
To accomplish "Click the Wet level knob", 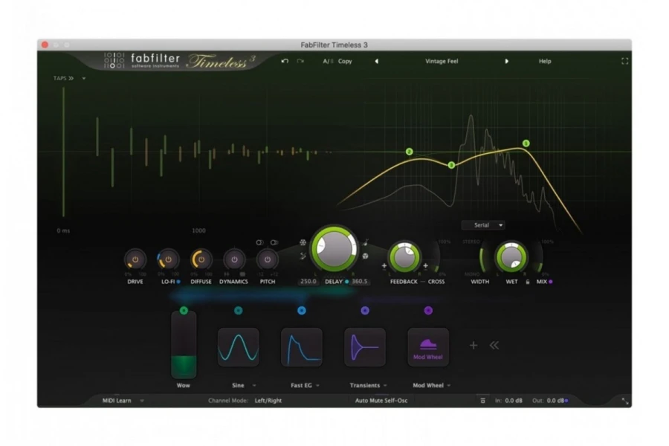I will [511, 257].
